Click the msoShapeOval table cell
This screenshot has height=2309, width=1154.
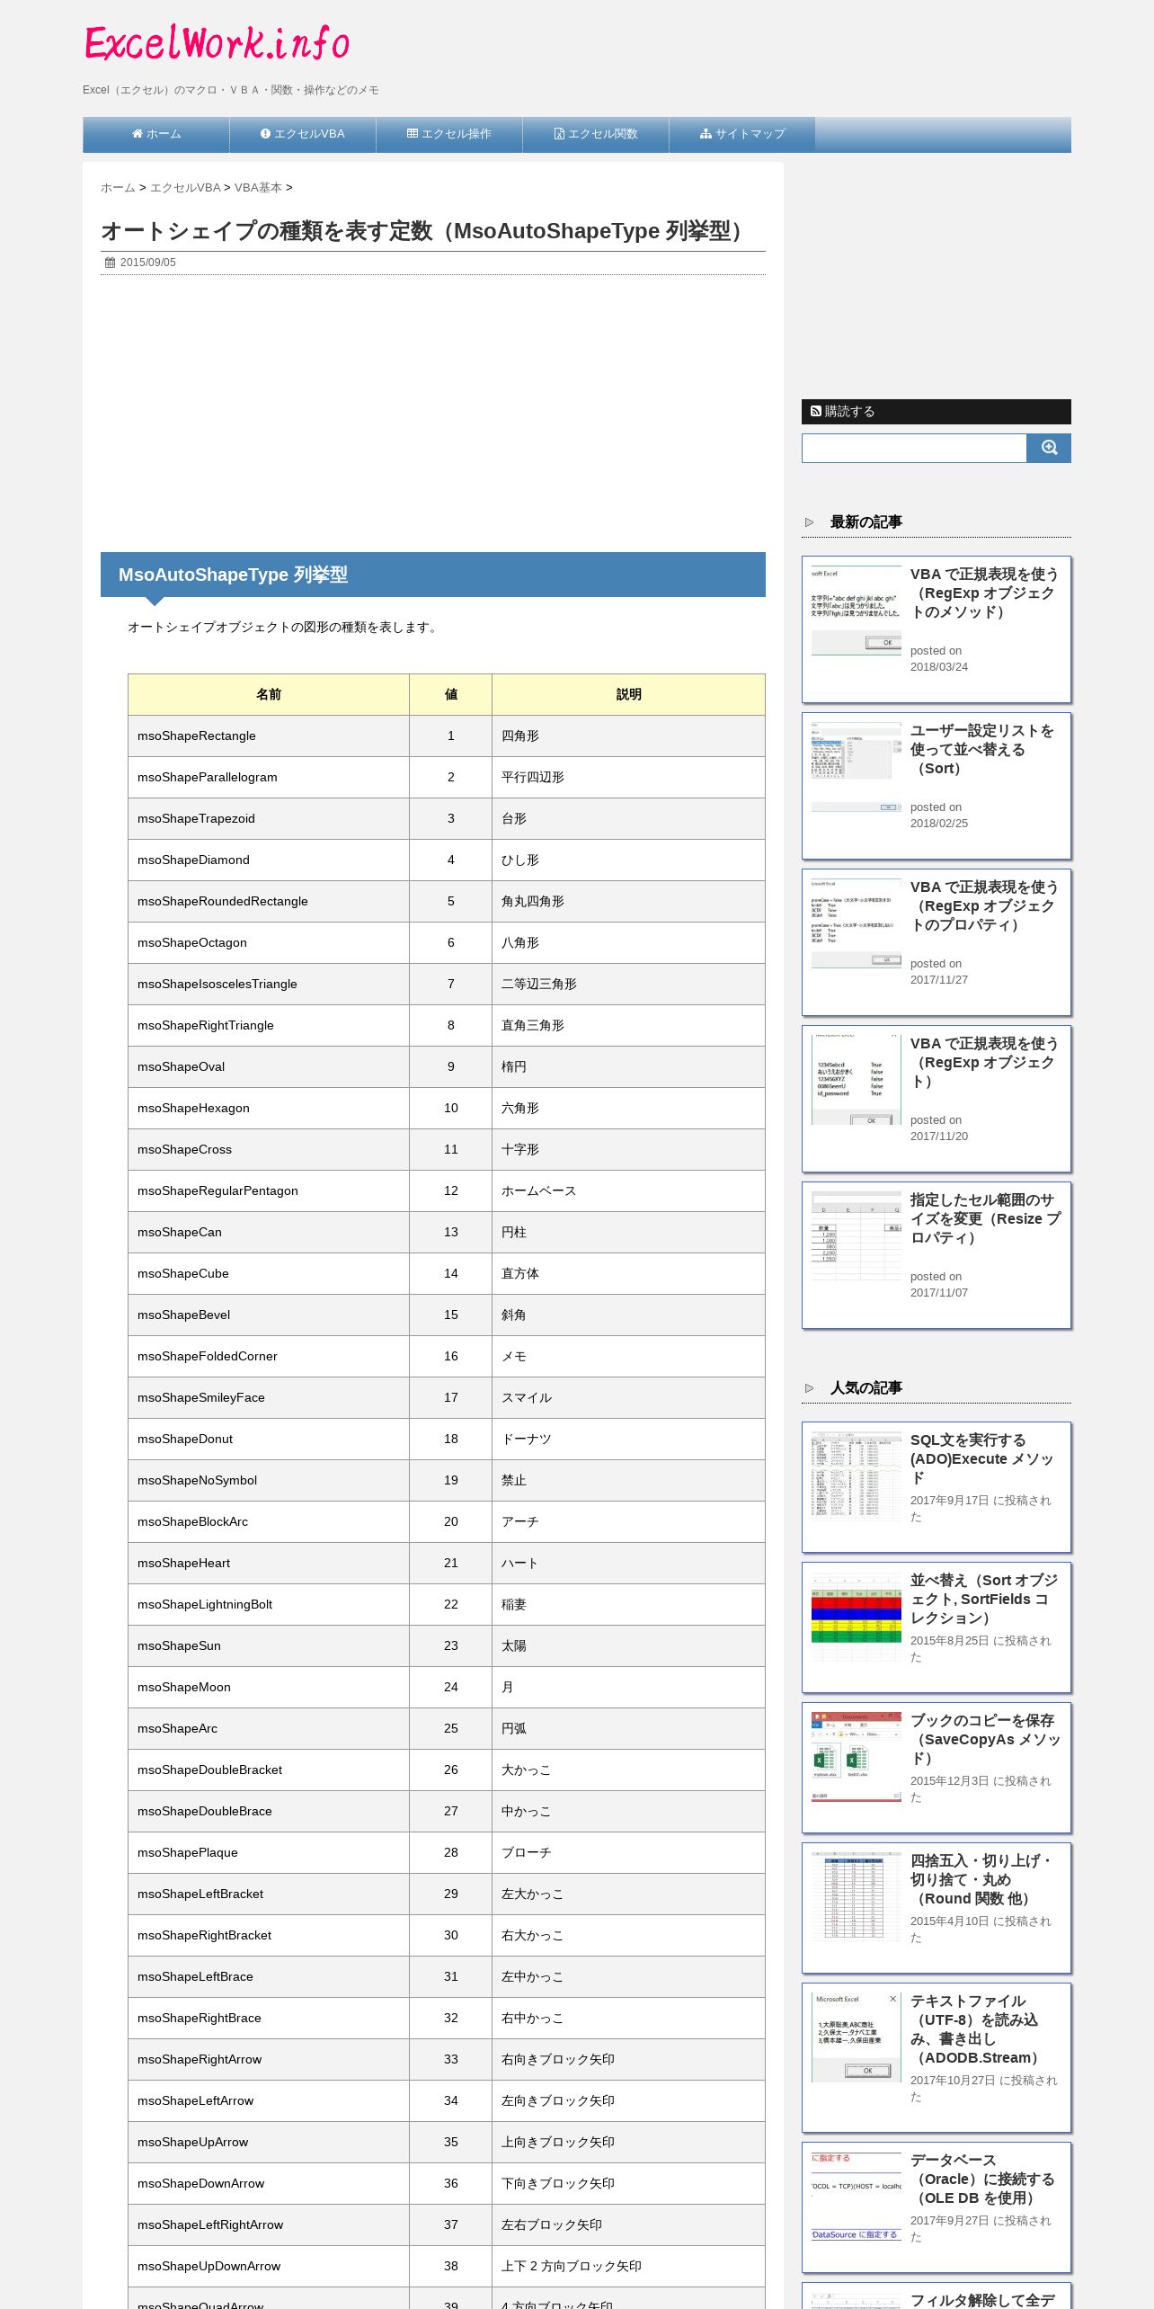[269, 1066]
